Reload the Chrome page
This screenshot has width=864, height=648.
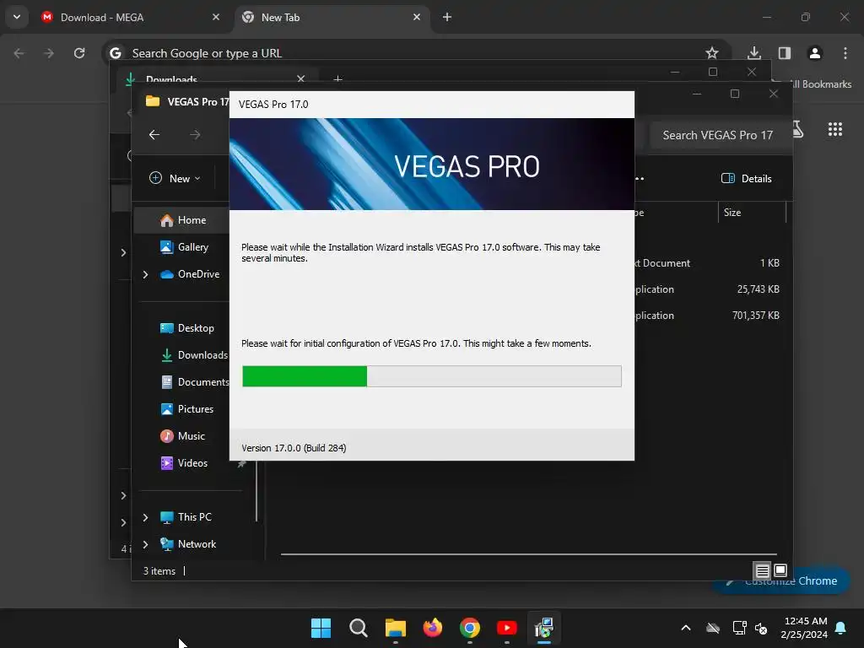point(79,53)
